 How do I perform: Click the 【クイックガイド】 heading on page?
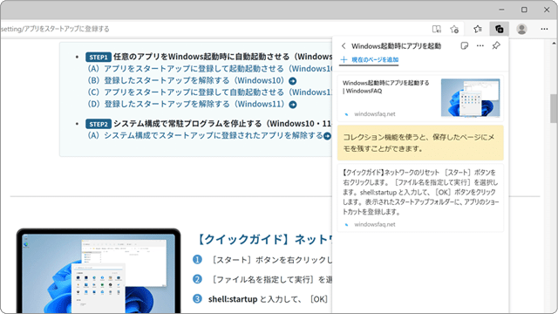tap(263, 240)
